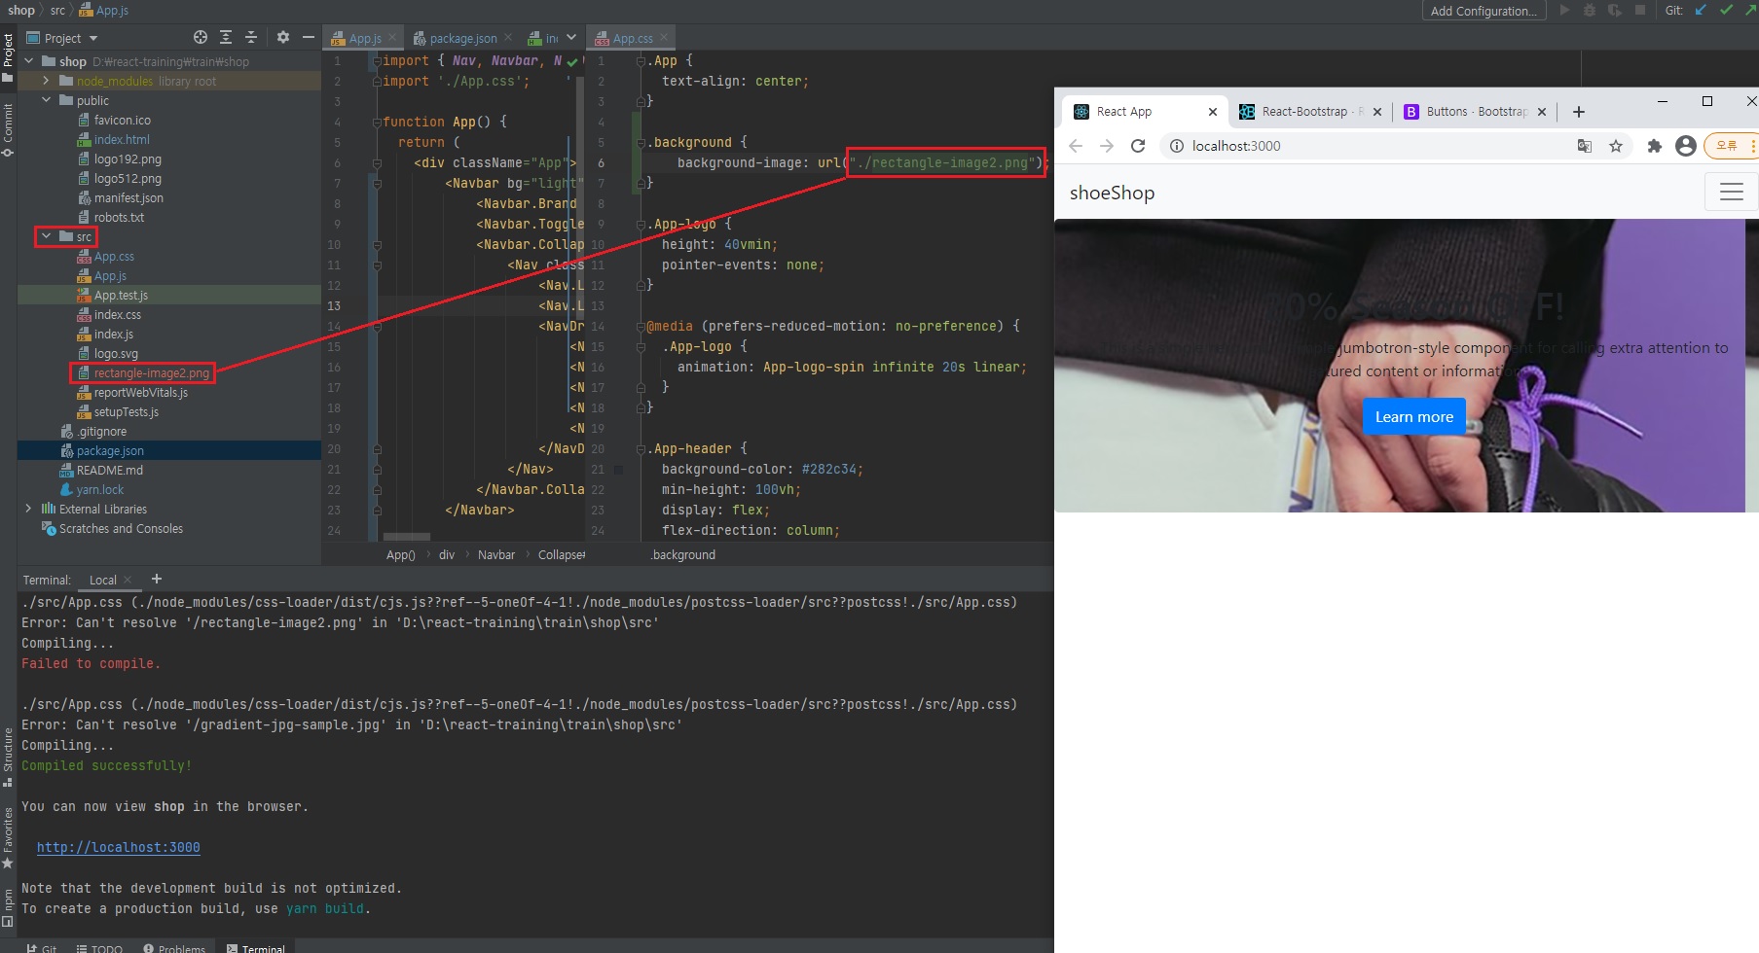Click the Collapse All icon in Project panel

click(x=251, y=38)
